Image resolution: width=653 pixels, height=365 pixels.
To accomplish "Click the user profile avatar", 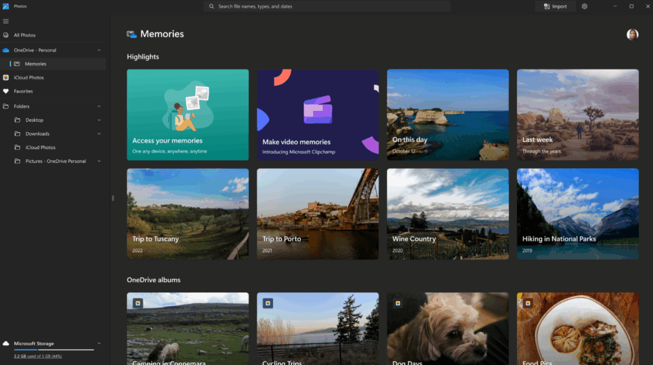I will [632, 34].
